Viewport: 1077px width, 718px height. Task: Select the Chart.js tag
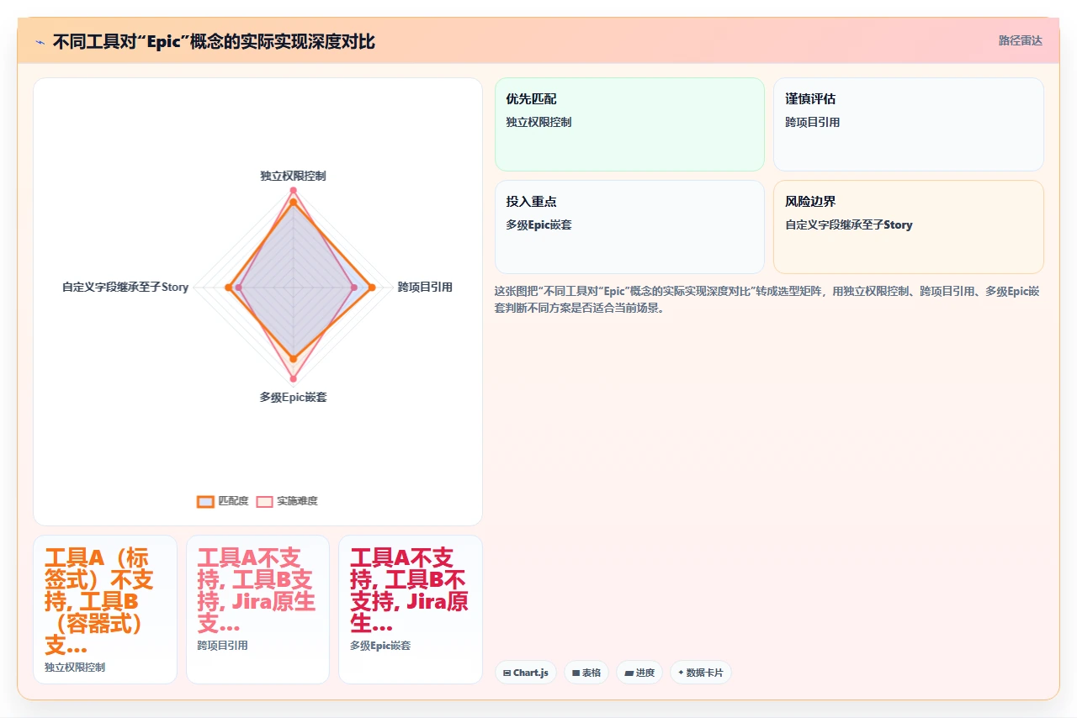click(x=526, y=673)
